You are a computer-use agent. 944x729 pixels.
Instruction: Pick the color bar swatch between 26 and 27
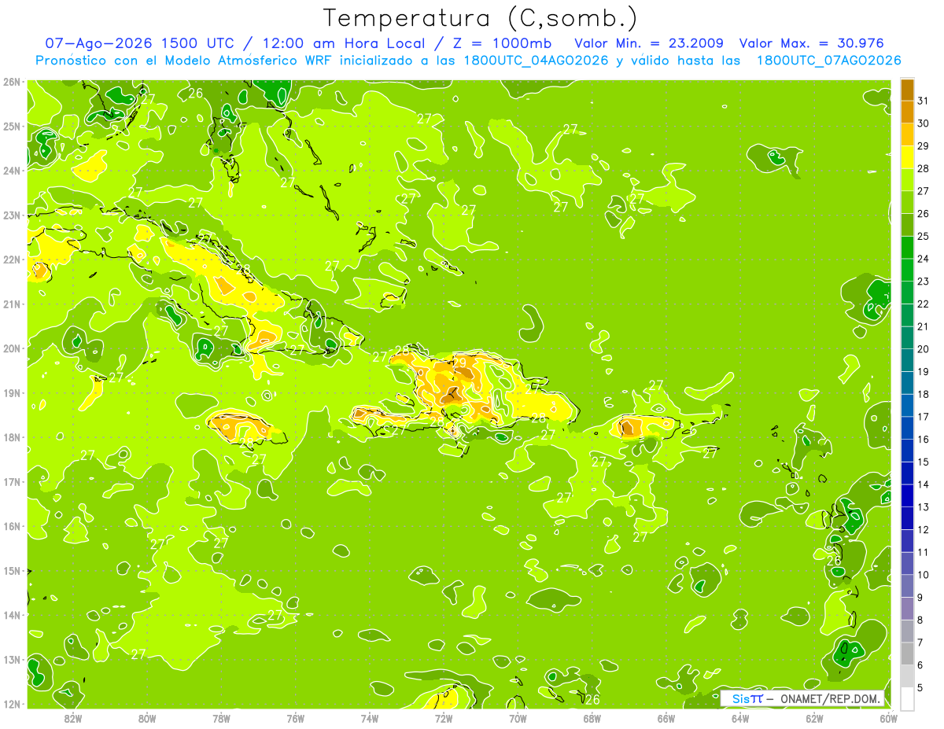907,202
